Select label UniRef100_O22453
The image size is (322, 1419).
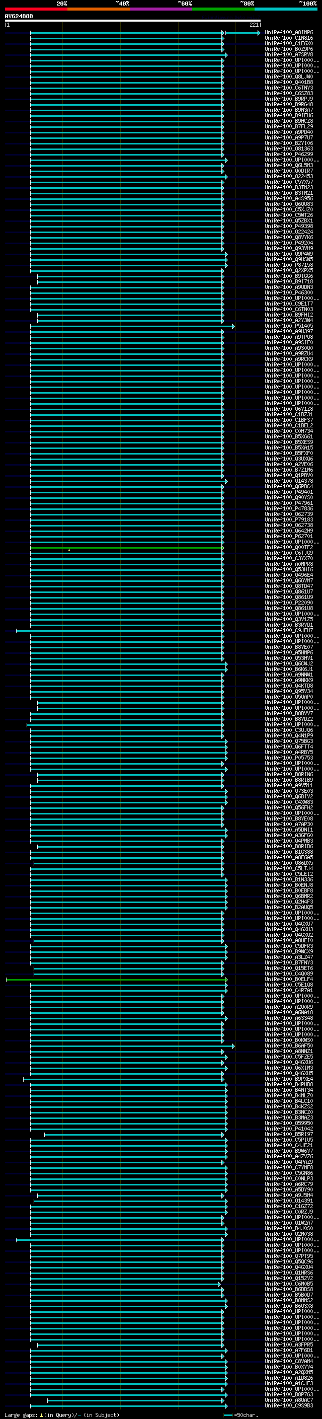click(x=289, y=177)
